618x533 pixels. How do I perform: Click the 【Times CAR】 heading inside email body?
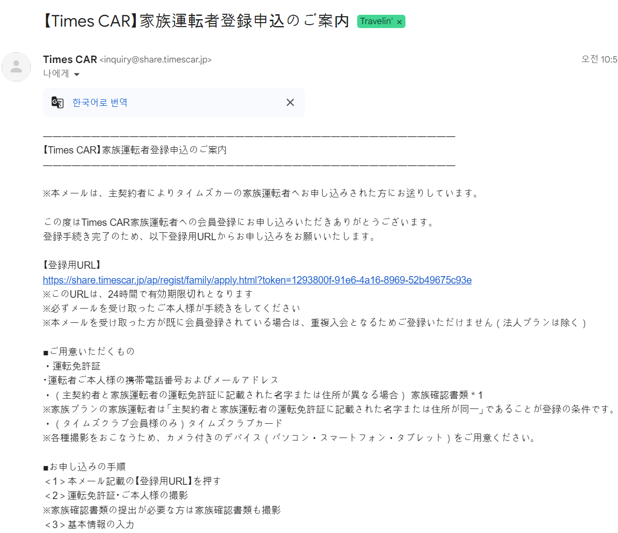click(x=135, y=150)
